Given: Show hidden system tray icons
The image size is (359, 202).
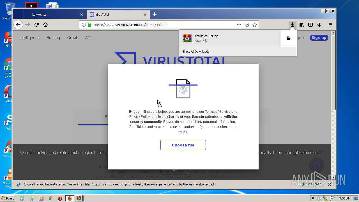Looking at the screenshot, I should pyautogui.click(x=313, y=198).
